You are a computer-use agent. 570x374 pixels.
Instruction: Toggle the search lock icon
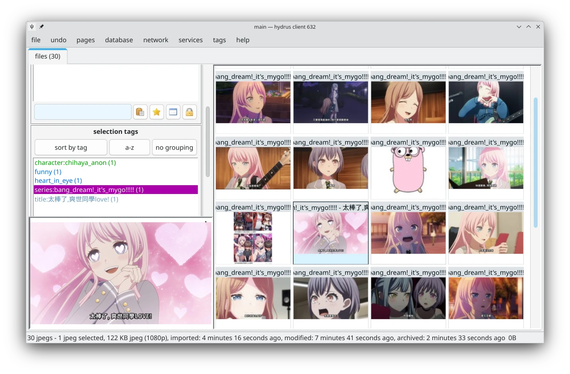pyautogui.click(x=189, y=112)
